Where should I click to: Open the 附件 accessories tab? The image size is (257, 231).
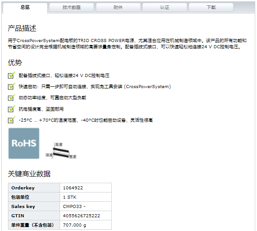(118, 8)
